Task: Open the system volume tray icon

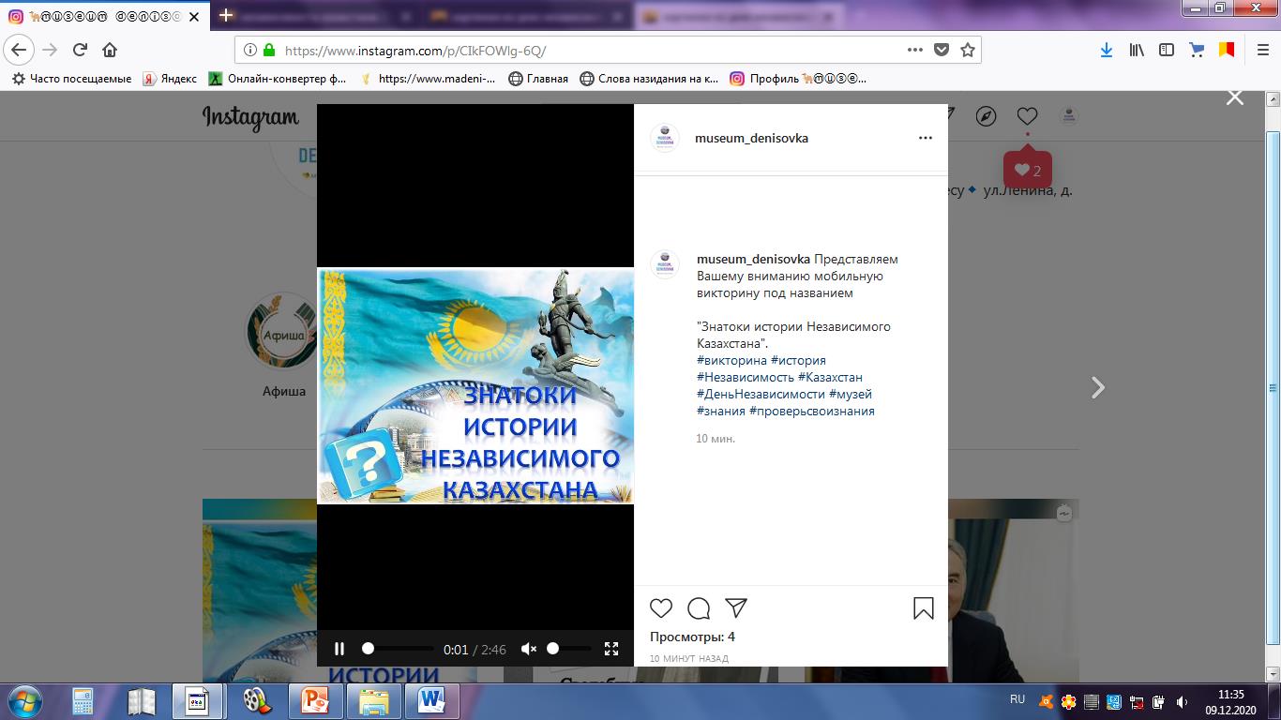Action: [x=1183, y=701]
